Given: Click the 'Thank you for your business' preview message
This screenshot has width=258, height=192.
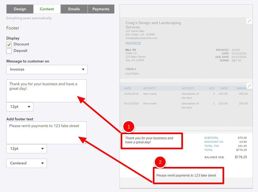Looking at the screenshot, I should 151,140.
